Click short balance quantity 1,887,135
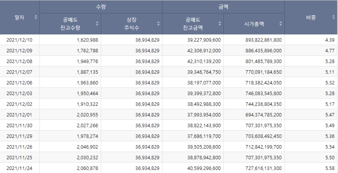Image resolution: width=338 pixels, height=173 pixels. click(x=87, y=72)
